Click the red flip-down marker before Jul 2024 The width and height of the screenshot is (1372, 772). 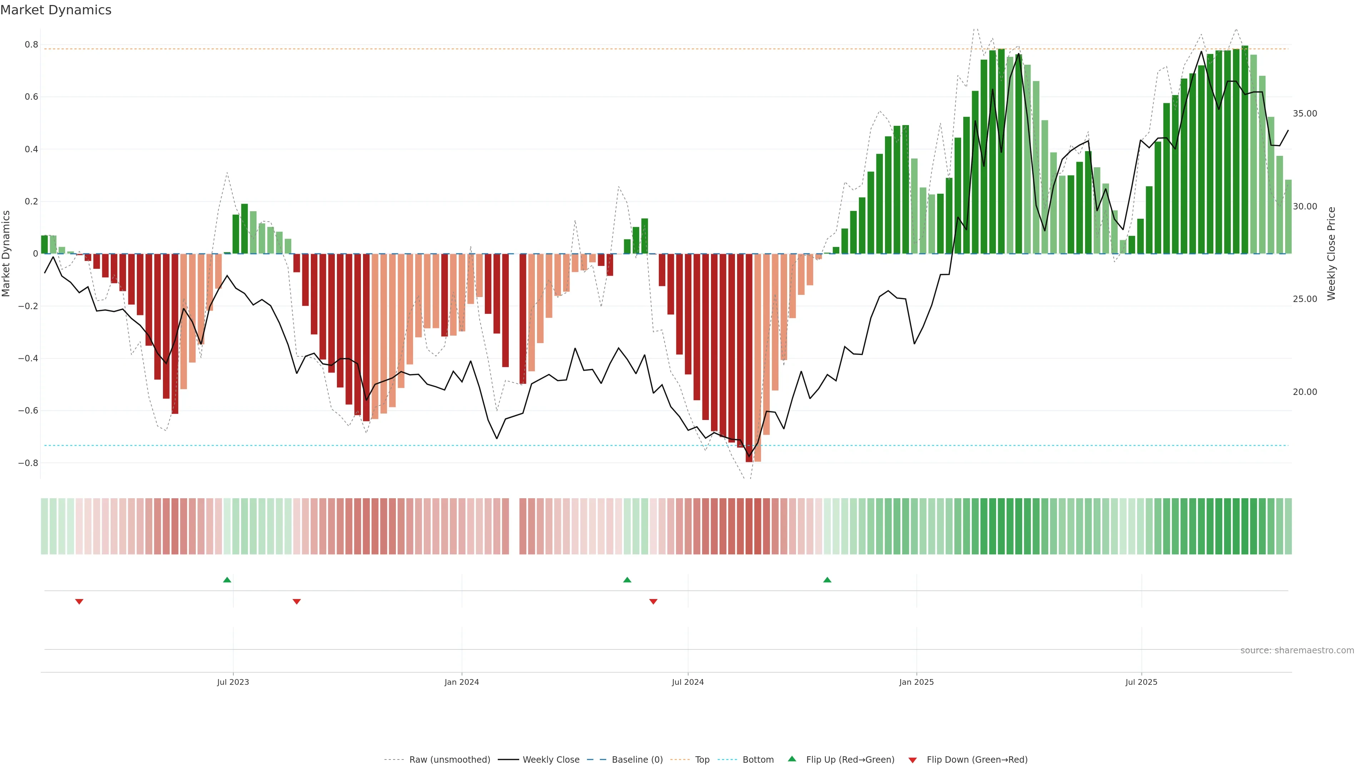(x=653, y=602)
